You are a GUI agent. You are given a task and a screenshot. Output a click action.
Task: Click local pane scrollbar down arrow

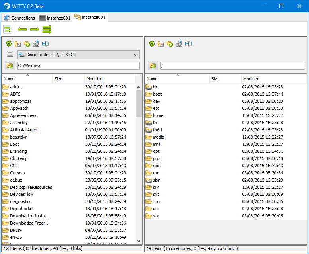pyautogui.click(x=139, y=241)
